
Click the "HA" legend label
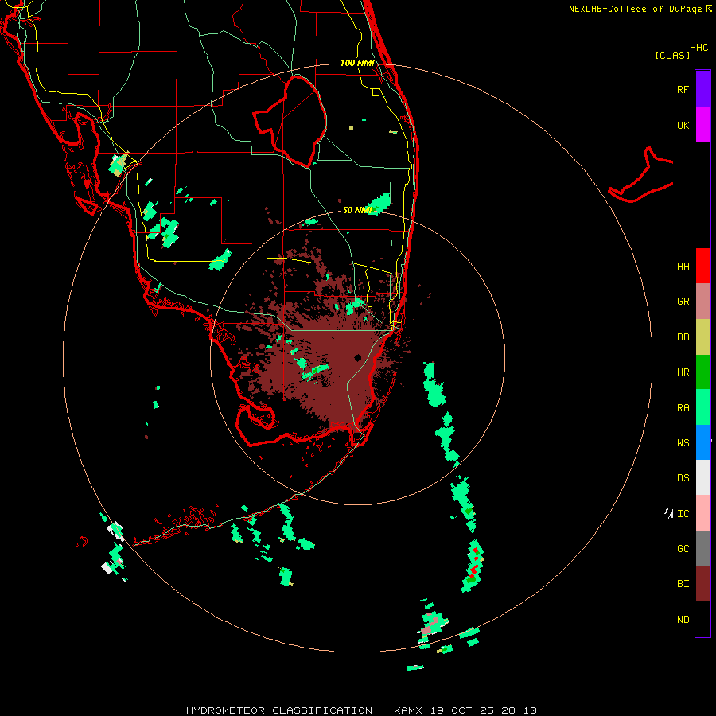pyautogui.click(x=683, y=267)
